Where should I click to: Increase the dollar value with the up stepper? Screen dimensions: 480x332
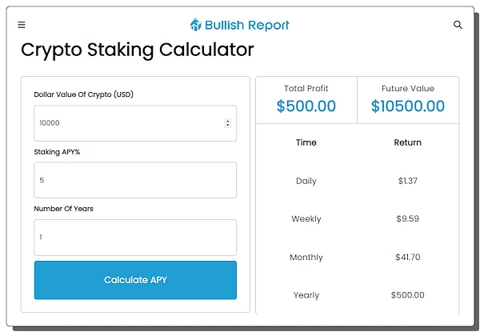point(228,121)
